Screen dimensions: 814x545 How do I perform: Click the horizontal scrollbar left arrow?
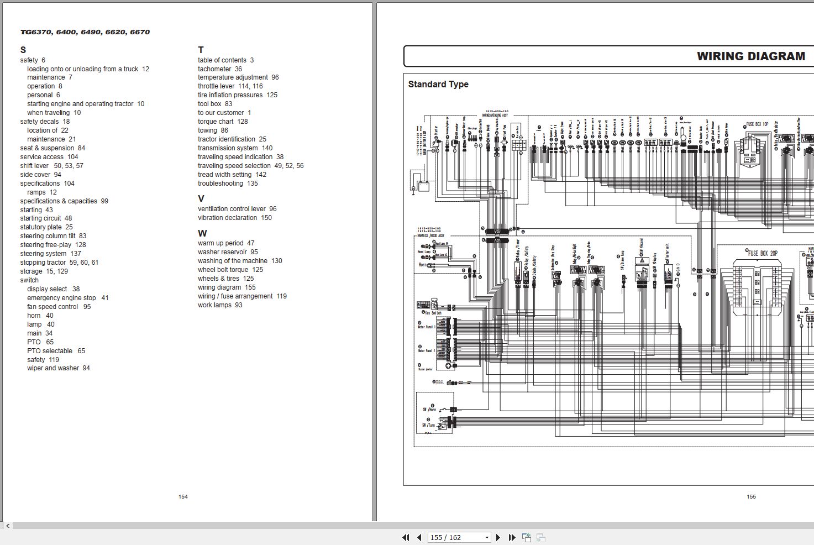[7, 526]
